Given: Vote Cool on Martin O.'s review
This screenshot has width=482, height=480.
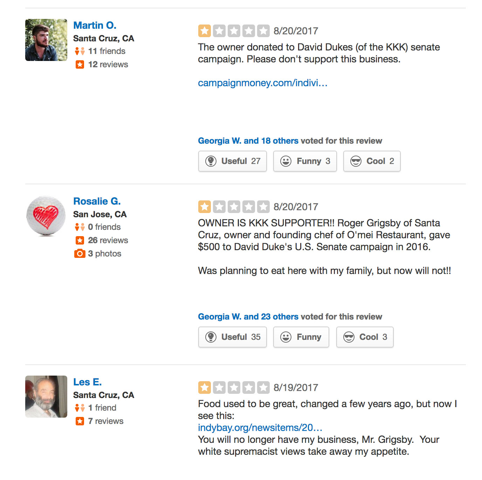Looking at the screenshot, I should pyautogui.click(x=372, y=161).
